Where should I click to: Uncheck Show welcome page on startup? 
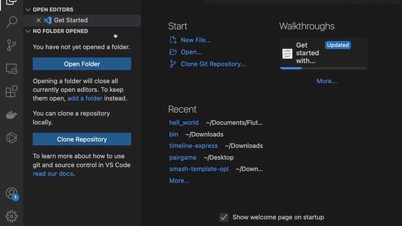[x=224, y=217]
